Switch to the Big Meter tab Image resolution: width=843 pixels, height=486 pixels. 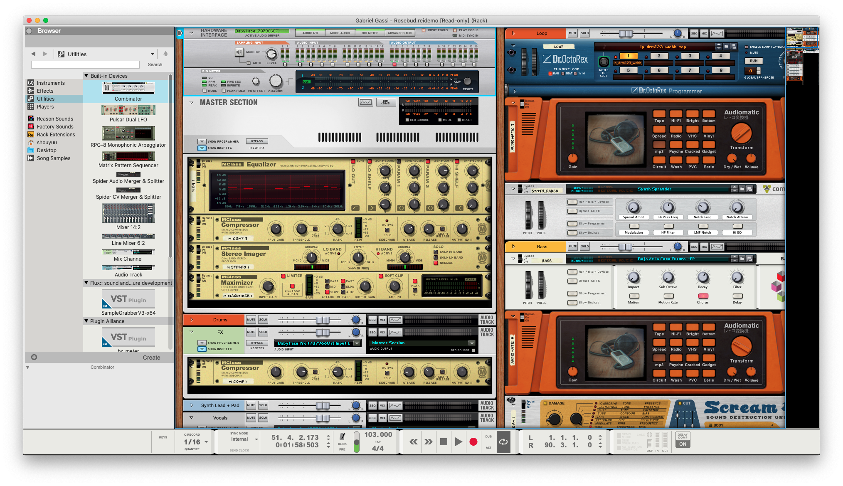click(x=370, y=33)
